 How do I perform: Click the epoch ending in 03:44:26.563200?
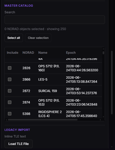[x=82, y=68]
